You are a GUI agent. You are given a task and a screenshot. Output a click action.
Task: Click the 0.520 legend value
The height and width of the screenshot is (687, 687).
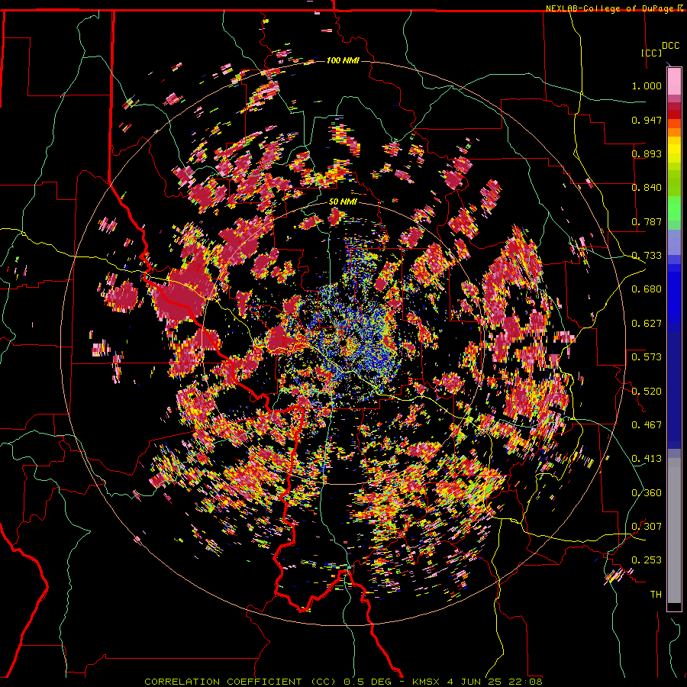(647, 391)
